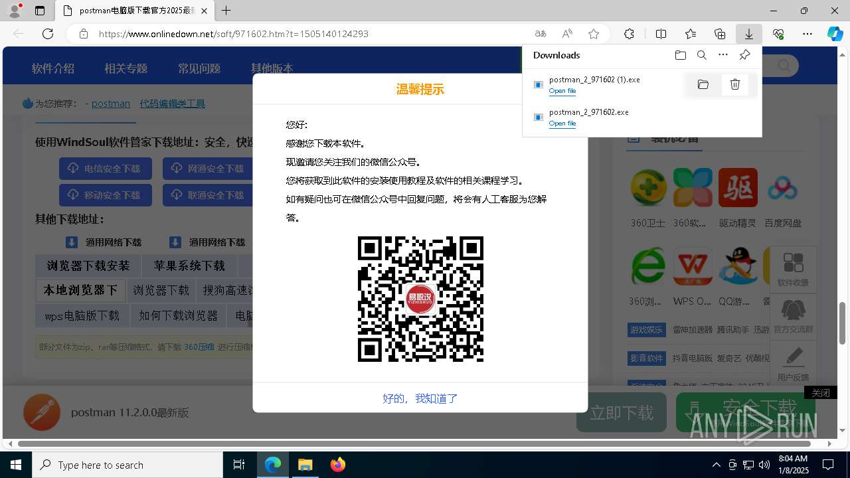The height and width of the screenshot is (478, 850).
Task: Select the 相关专题 tab
Action: pos(126,68)
